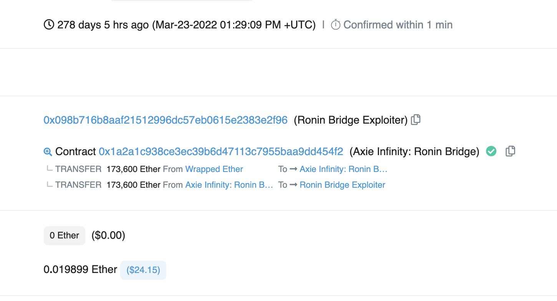The image size is (557, 301).
Task: Click the ($24.15) transaction fee price badge
Action: coord(143,270)
